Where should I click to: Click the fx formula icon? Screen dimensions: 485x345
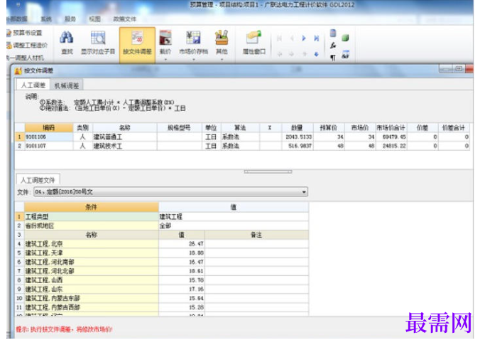point(333,46)
